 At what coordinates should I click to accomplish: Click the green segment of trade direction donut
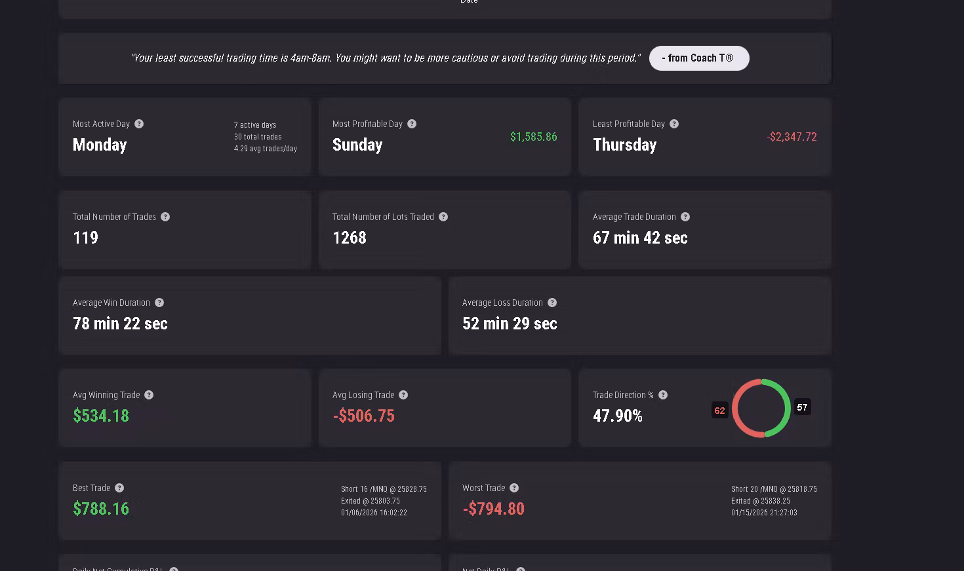[x=786, y=408]
